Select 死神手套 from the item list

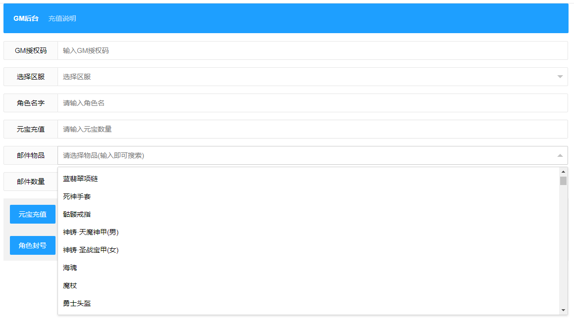pos(77,196)
